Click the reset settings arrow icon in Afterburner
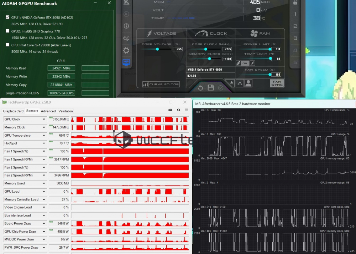 (x=200, y=88)
